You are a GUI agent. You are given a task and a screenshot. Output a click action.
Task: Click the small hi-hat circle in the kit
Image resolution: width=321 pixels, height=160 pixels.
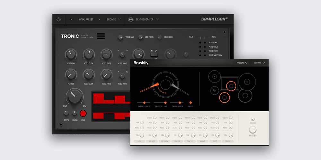(x=214, y=91)
